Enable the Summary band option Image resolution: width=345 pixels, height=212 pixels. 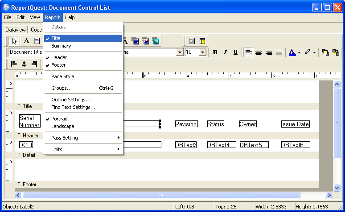(83, 46)
